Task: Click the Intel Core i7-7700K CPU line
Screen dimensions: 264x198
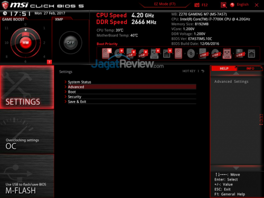Action: [x=211, y=19]
